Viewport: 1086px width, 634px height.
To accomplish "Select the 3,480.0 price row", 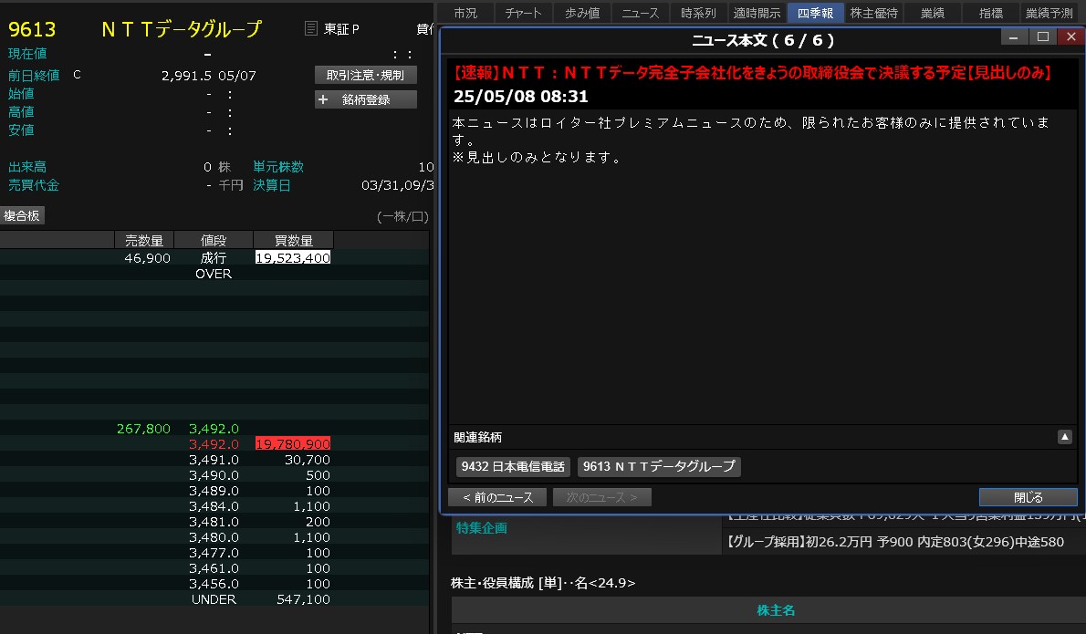I will 214,537.
